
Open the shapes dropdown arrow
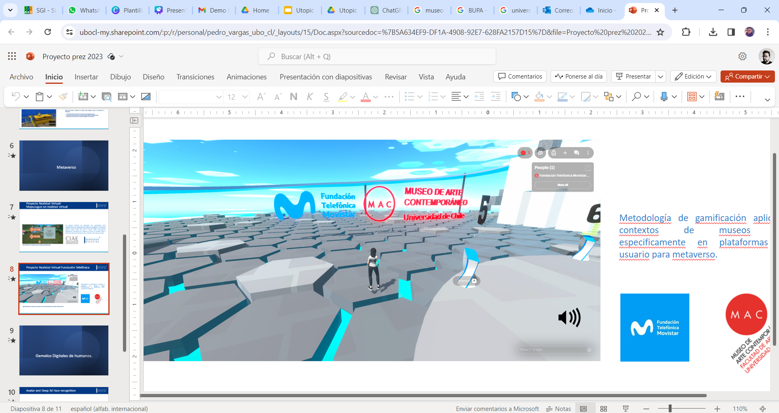pos(526,97)
